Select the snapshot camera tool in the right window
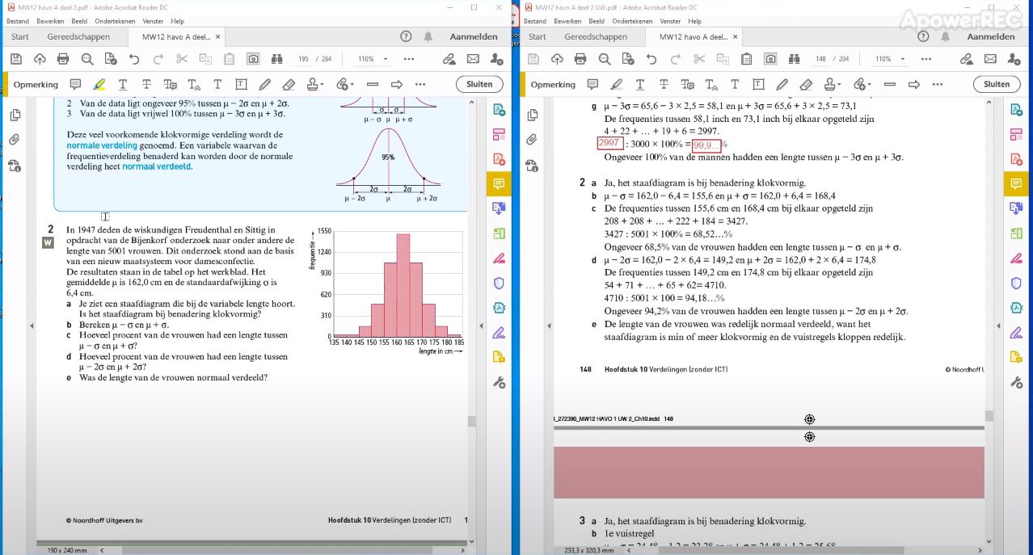The width and height of the screenshot is (1033, 555). click(770, 59)
